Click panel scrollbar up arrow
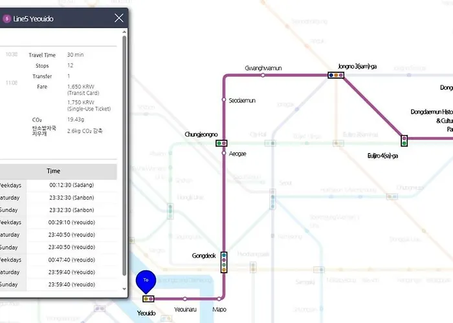The height and width of the screenshot is (323, 453). tap(124, 32)
